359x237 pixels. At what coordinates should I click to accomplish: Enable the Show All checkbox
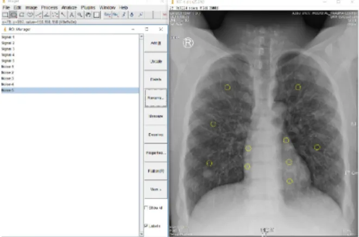[x=146, y=208]
